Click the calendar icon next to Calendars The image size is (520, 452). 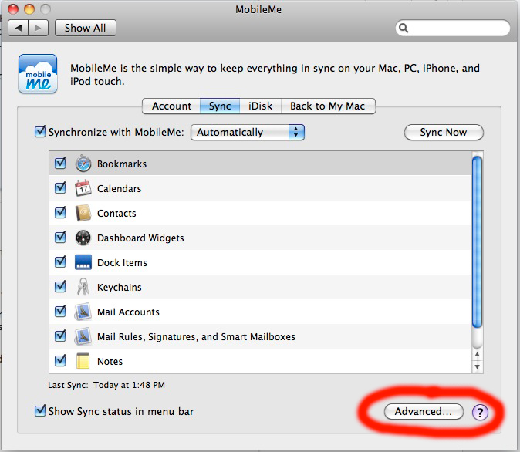(x=83, y=188)
